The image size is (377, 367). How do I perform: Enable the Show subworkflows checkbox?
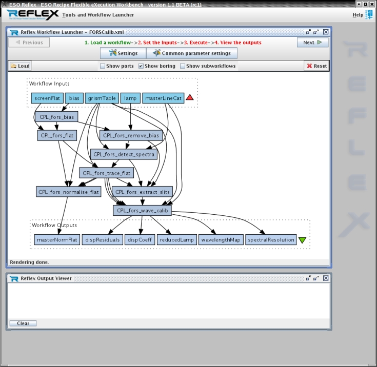[x=183, y=66]
